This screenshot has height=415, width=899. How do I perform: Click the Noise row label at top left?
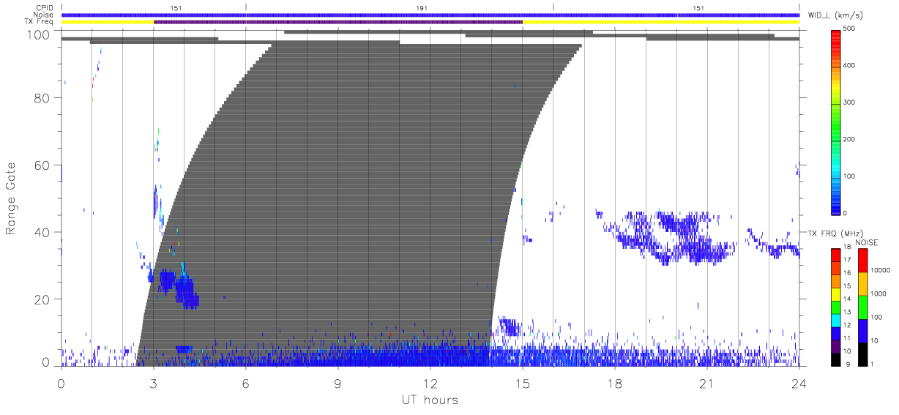(x=45, y=15)
